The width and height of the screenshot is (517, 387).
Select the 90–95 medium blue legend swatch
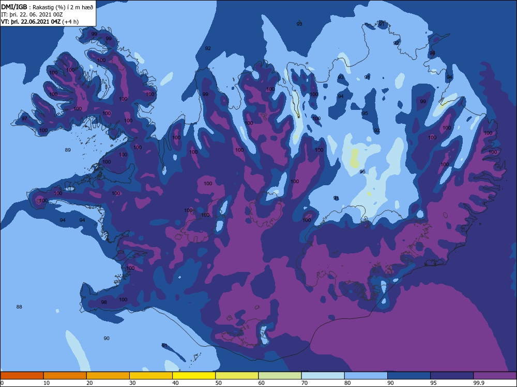409,376
